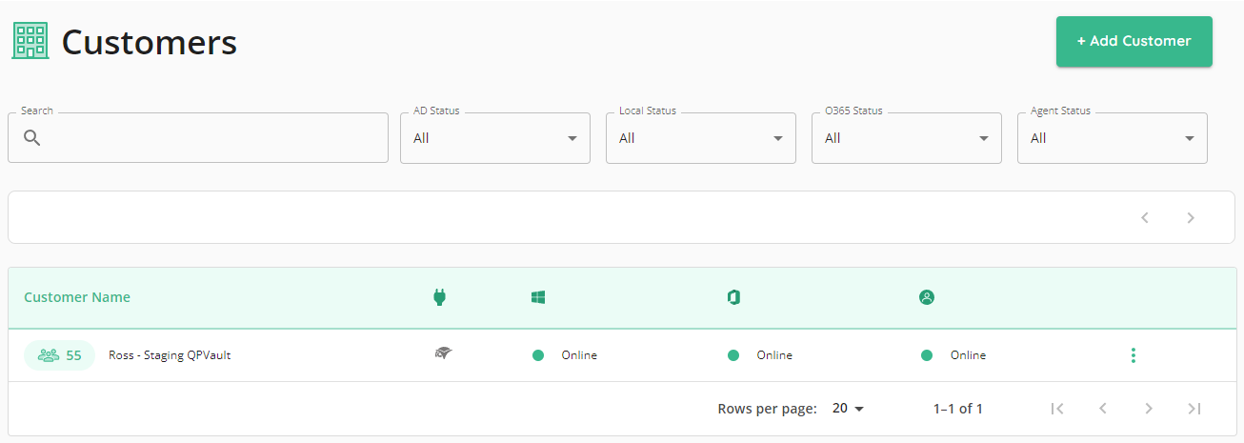Go to the previous table page
The image size is (1244, 443).
pos(1103,409)
